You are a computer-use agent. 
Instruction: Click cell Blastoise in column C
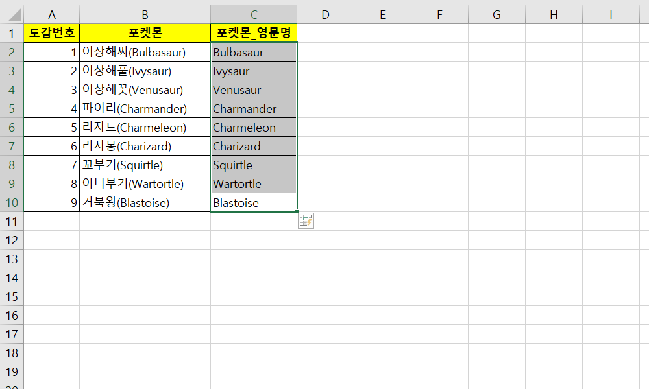click(x=254, y=202)
